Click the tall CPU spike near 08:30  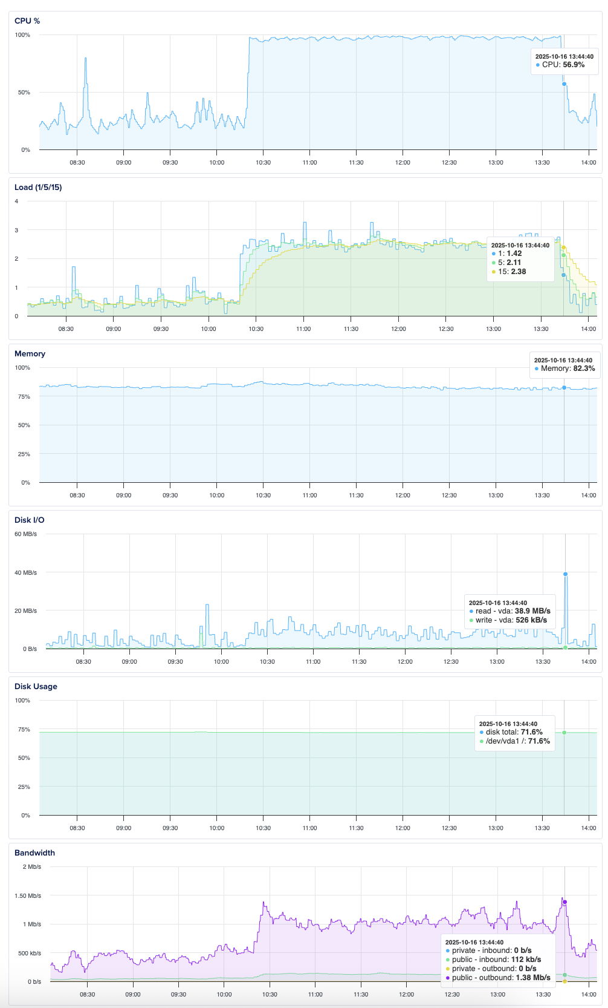click(x=86, y=59)
